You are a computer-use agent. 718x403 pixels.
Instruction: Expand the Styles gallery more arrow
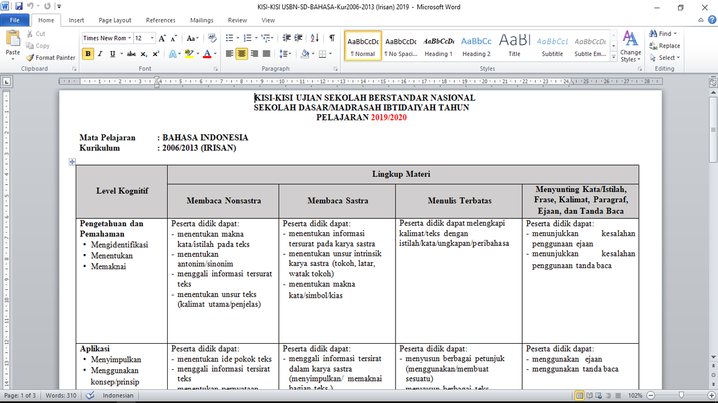click(614, 57)
